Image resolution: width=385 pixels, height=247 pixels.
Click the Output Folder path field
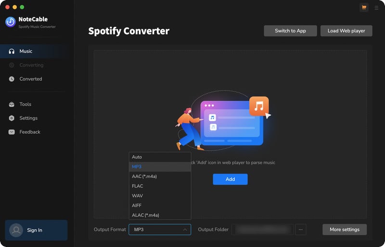[x=262, y=230]
